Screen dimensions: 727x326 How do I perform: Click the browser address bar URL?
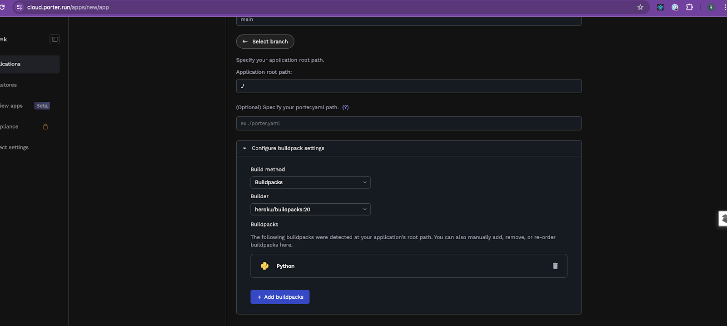[68, 7]
